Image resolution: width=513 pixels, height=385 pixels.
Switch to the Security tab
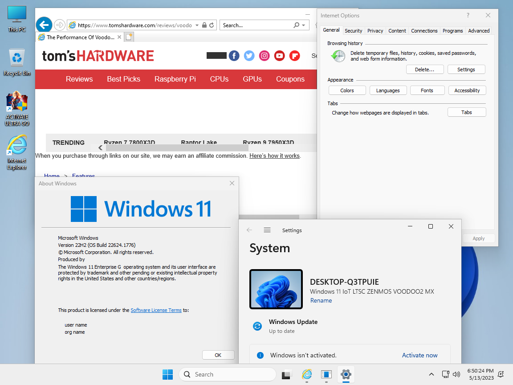click(x=353, y=31)
